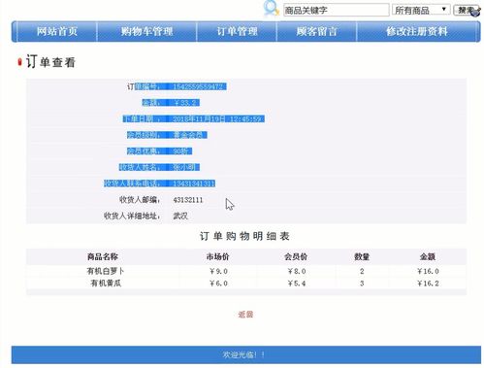Open 订单管理 in the navigation bar
This screenshot has width=484, height=368.
pyautogui.click(x=237, y=31)
